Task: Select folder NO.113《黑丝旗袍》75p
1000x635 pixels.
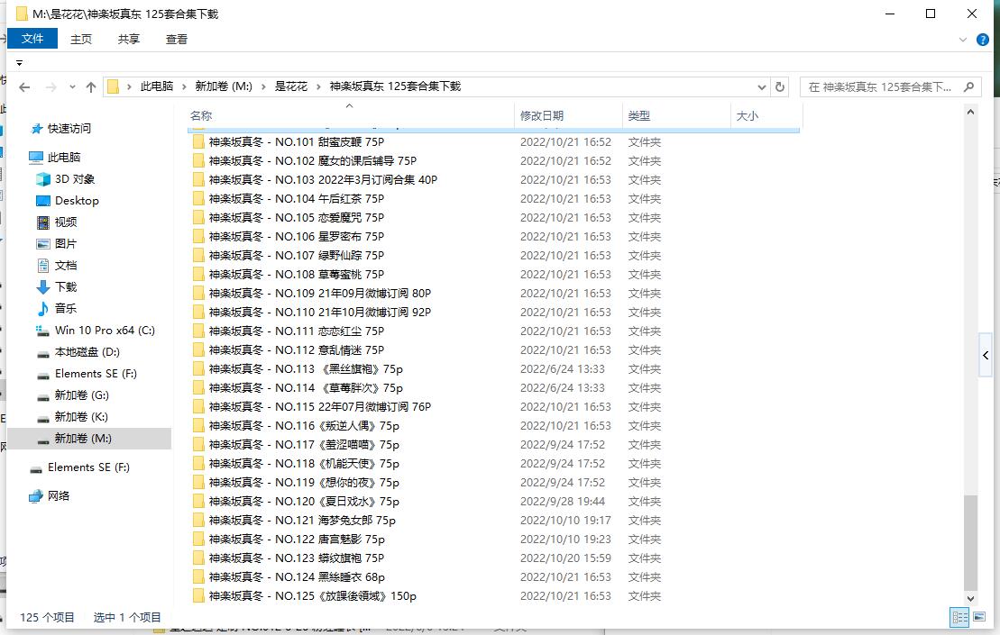Action: [306, 368]
